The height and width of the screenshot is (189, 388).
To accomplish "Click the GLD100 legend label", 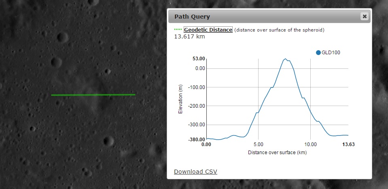I will tap(331, 53).
